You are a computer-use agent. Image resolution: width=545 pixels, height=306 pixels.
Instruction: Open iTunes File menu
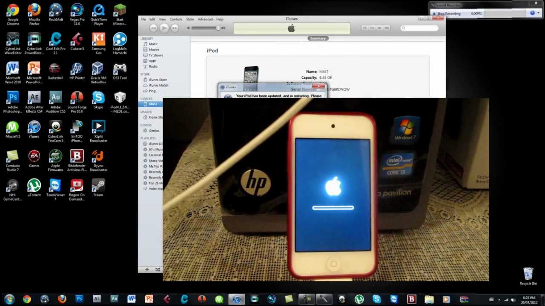click(x=143, y=19)
